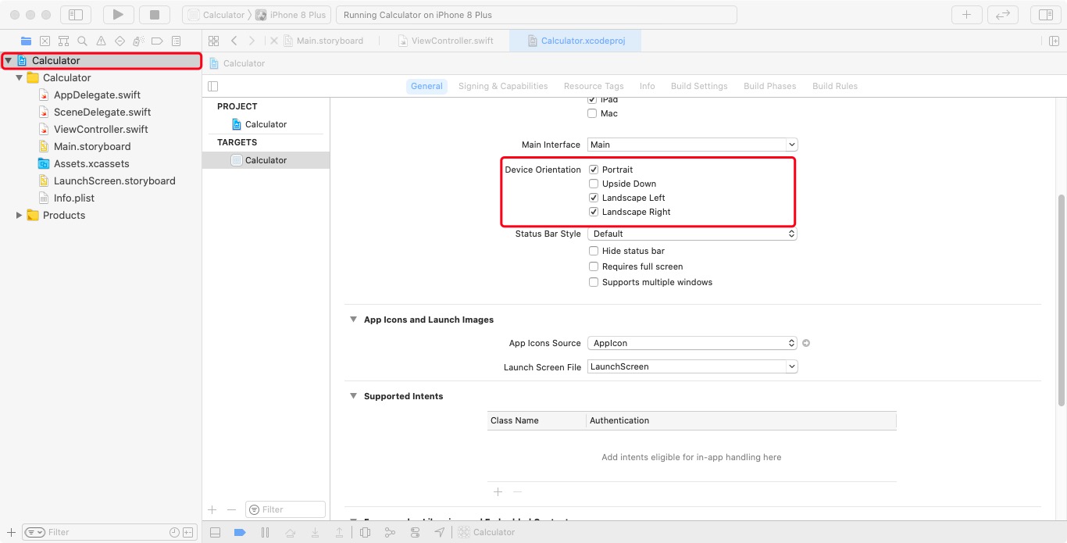Open the Find navigator magnifier icon
The height and width of the screenshot is (543, 1067).
coord(82,41)
